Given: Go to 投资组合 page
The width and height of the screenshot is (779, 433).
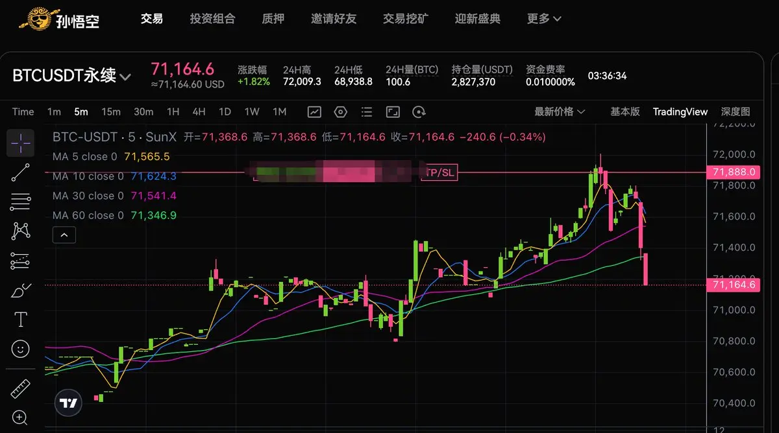Looking at the screenshot, I should 212,19.
